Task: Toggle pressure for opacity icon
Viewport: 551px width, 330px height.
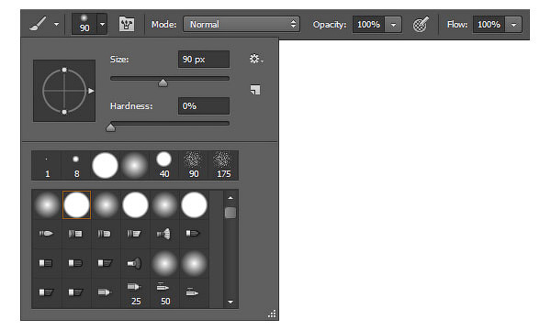Action: click(x=421, y=24)
